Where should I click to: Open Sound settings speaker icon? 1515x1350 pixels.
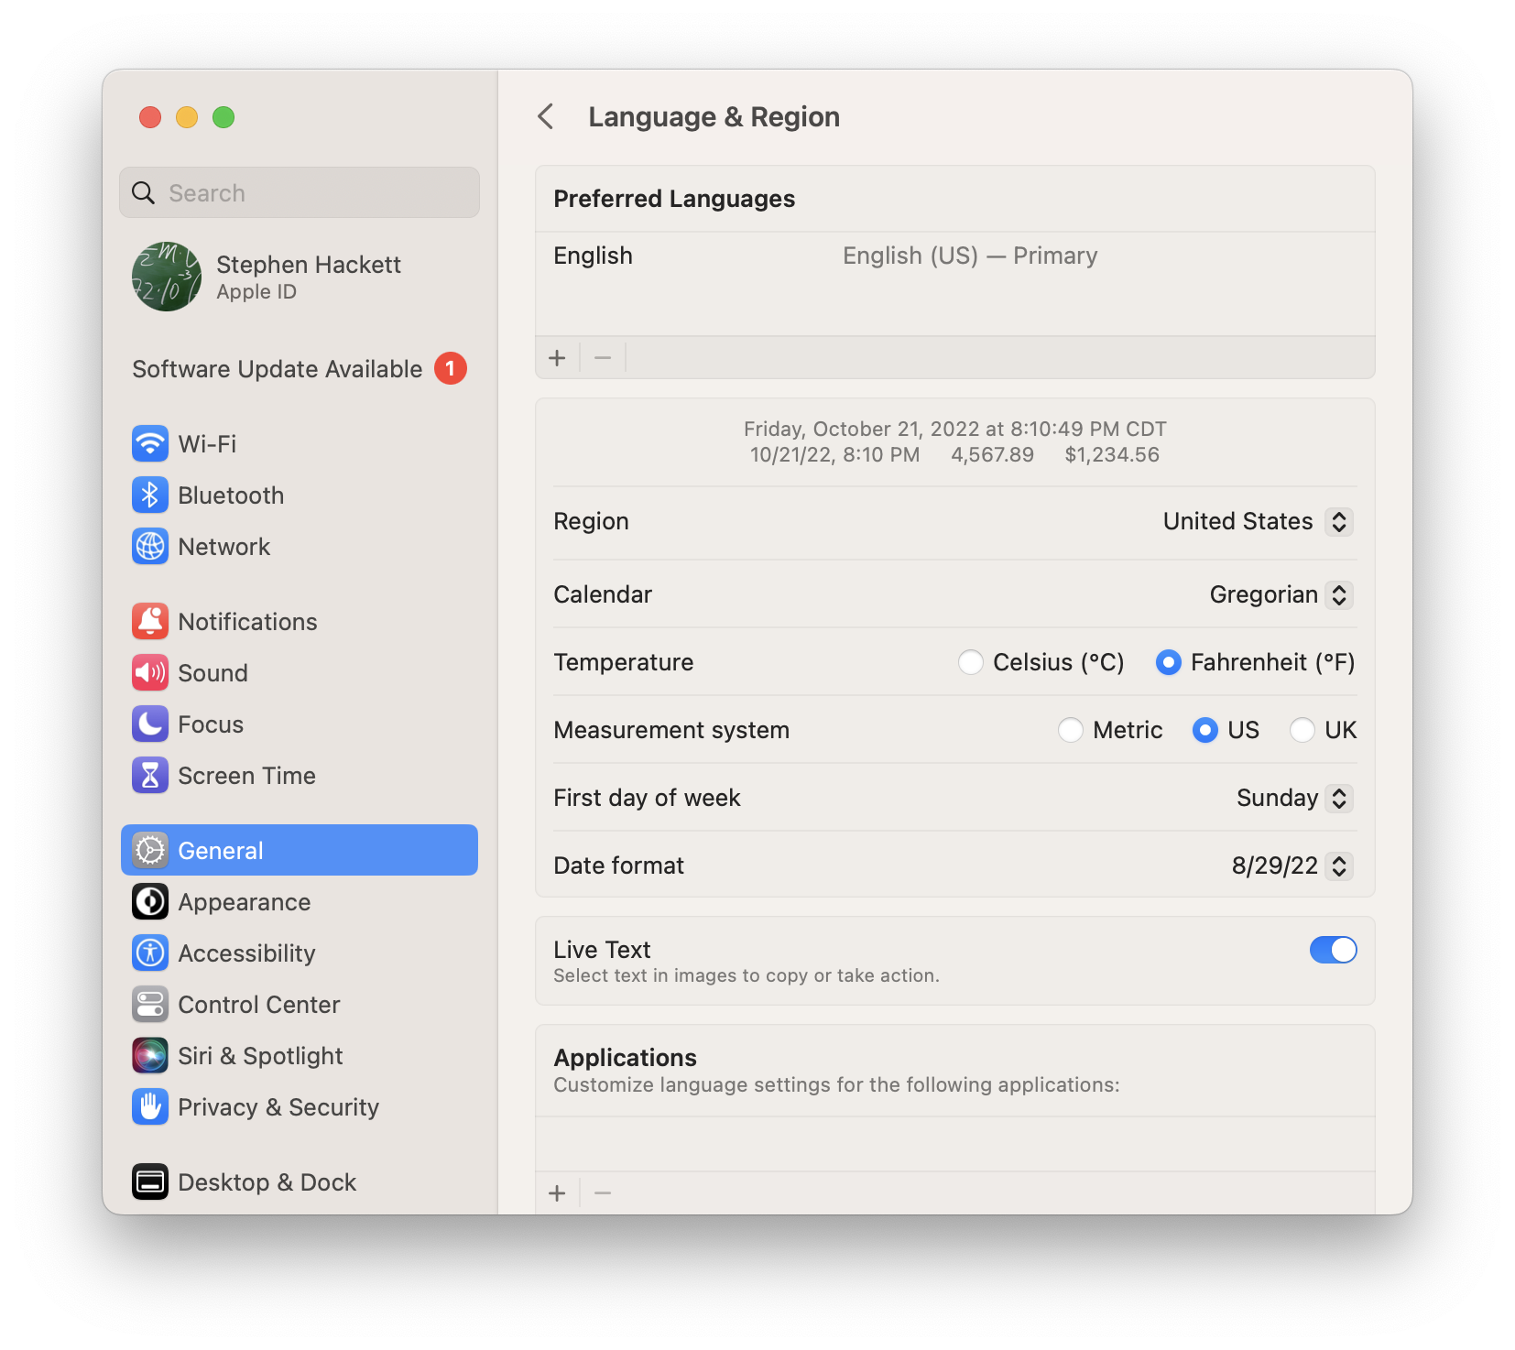point(150,673)
